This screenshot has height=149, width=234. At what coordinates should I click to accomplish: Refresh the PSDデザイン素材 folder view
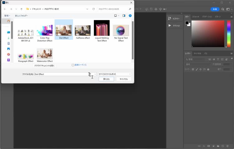point(93,9)
